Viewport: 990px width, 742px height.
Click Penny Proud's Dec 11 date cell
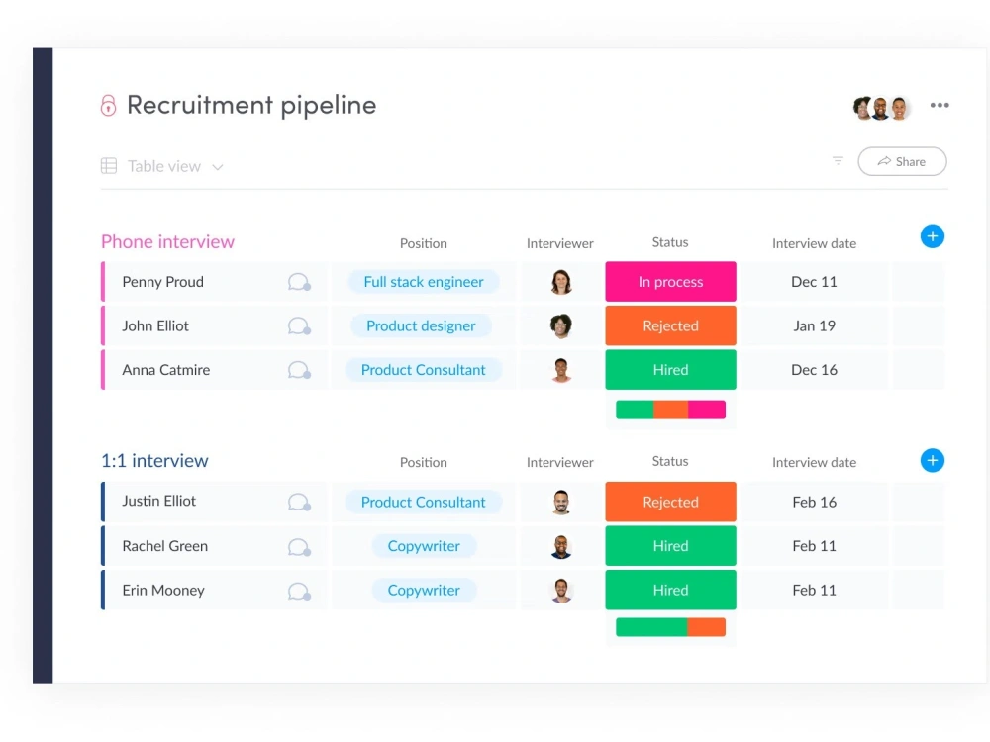click(x=814, y=281)
